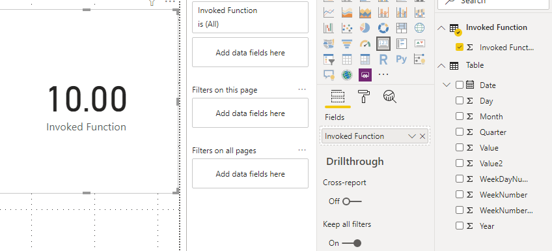Check the Year field checkbox
552x251 pixels.
(460, 226)
